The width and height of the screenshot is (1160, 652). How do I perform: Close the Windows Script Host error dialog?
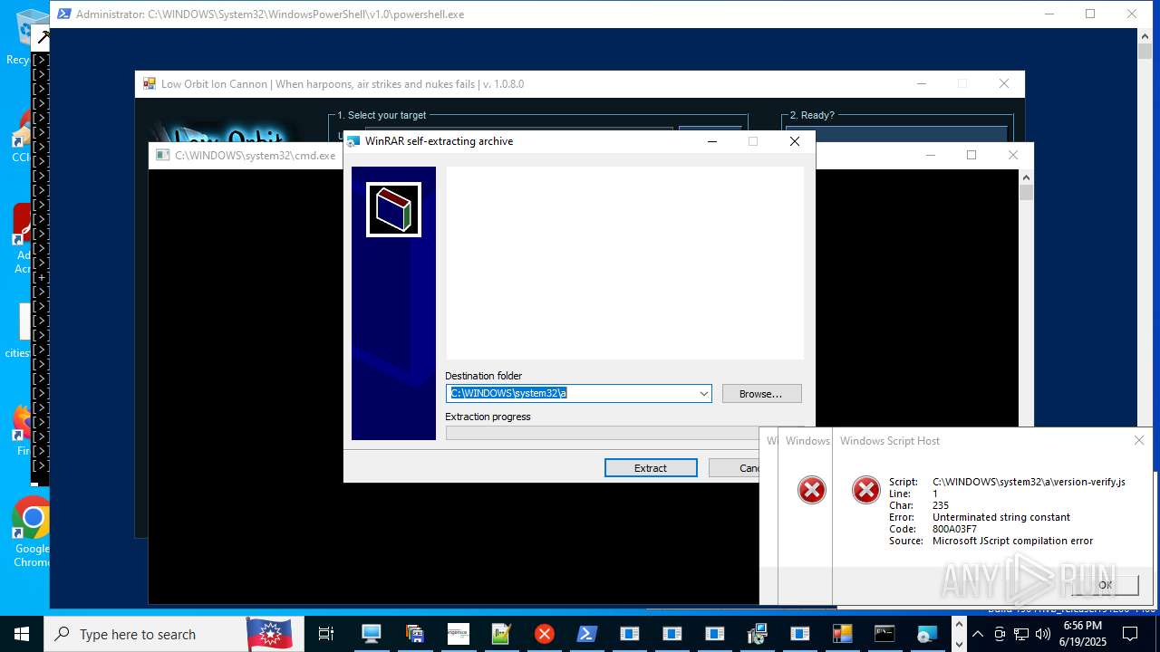pos(1139,441)
